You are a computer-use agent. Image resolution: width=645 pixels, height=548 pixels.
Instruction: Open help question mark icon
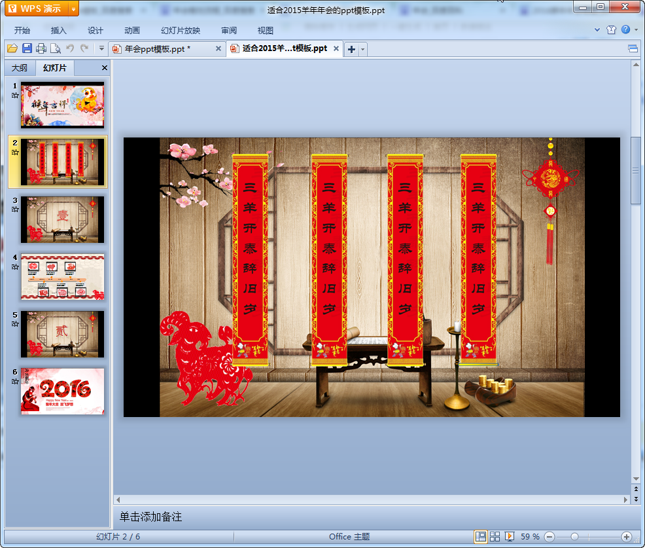625,29
